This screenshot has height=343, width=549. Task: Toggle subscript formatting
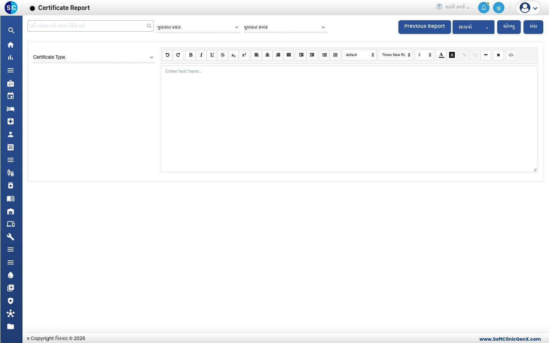233,55
